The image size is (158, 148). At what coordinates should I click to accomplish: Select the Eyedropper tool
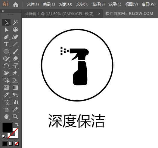point(6,95)
